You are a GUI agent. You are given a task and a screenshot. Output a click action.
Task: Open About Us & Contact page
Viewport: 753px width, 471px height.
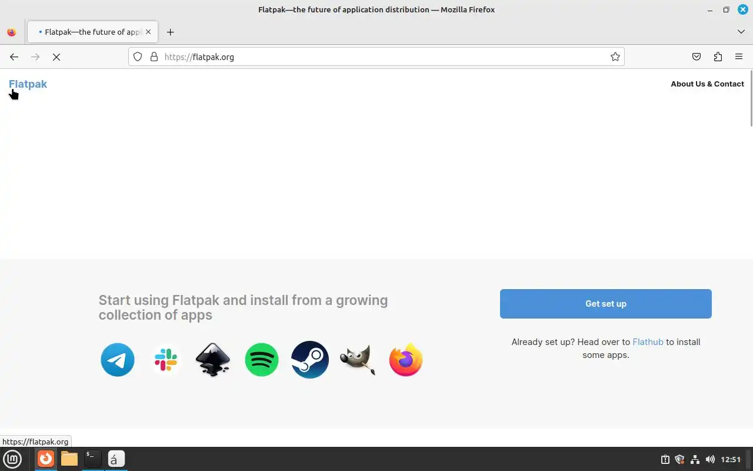click(x=707, y=84)
